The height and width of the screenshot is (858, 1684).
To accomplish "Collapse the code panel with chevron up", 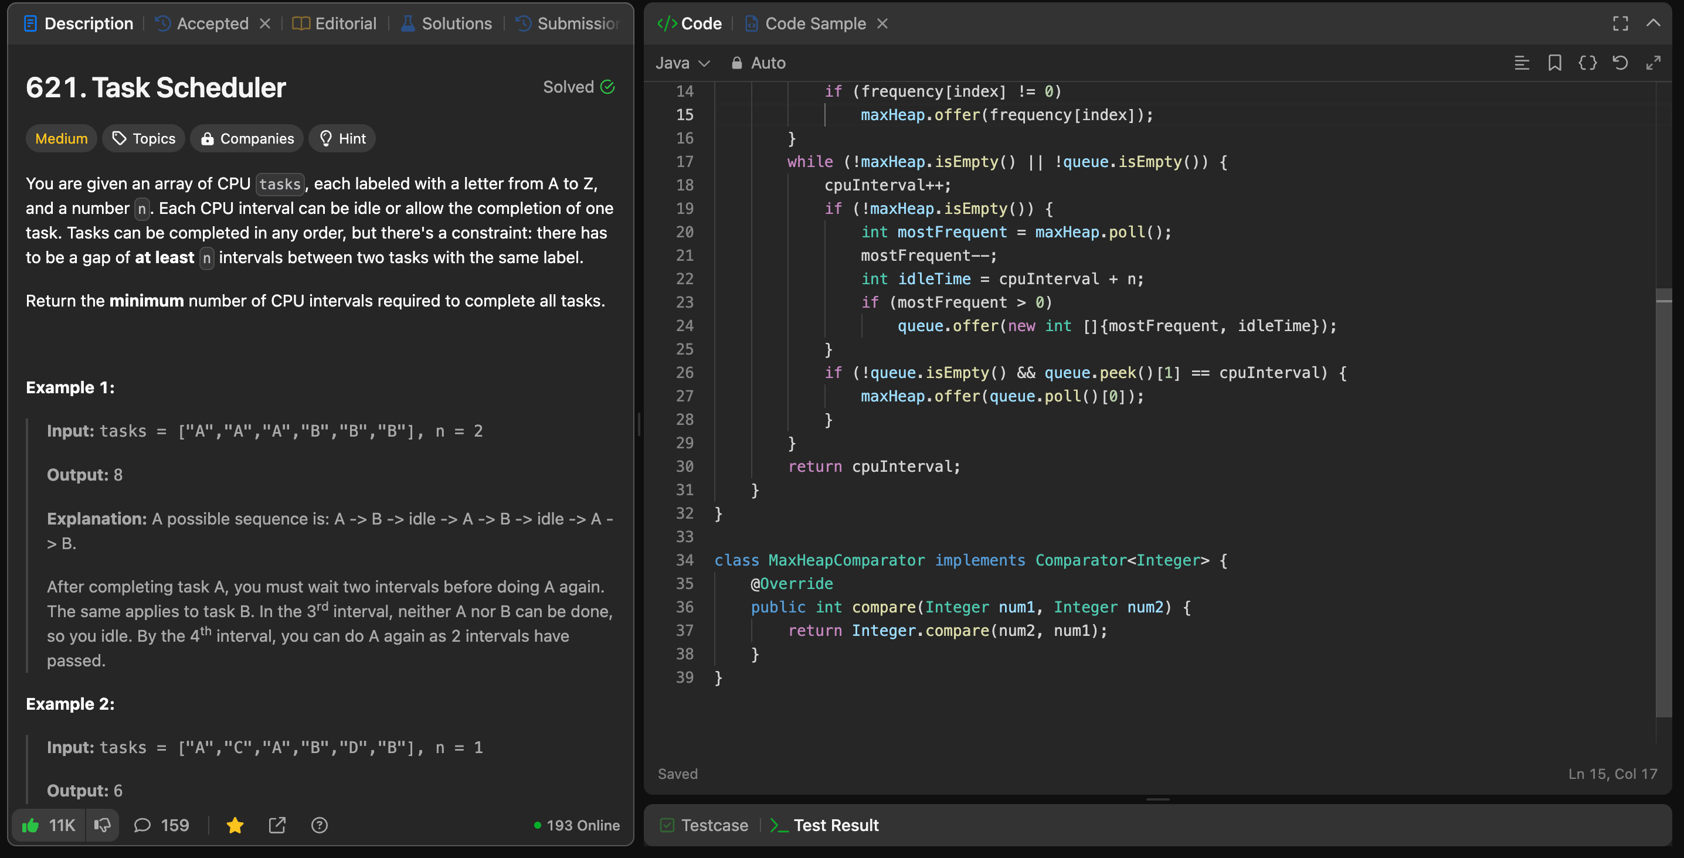I will click(1652, 23).
